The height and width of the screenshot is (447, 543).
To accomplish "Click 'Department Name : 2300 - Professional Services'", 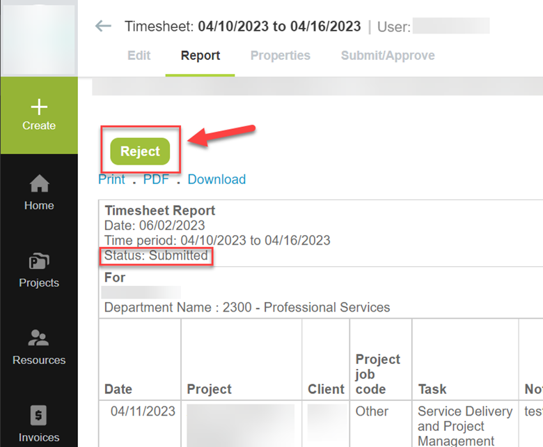I will coord(247,308).
